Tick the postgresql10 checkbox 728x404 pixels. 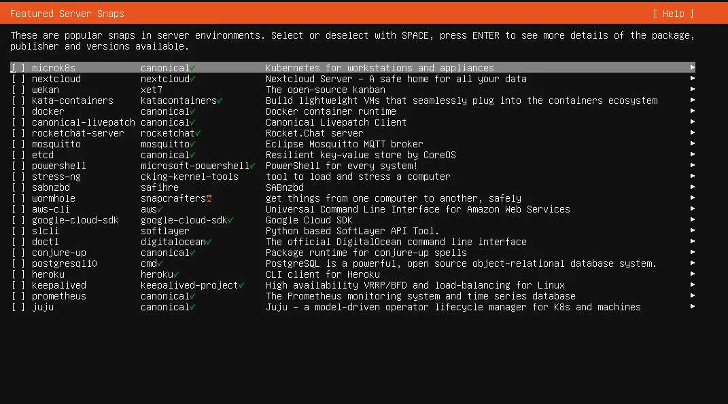click(x=18, y=263)
